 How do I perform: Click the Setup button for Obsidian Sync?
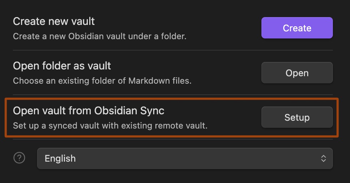(297, 117)
